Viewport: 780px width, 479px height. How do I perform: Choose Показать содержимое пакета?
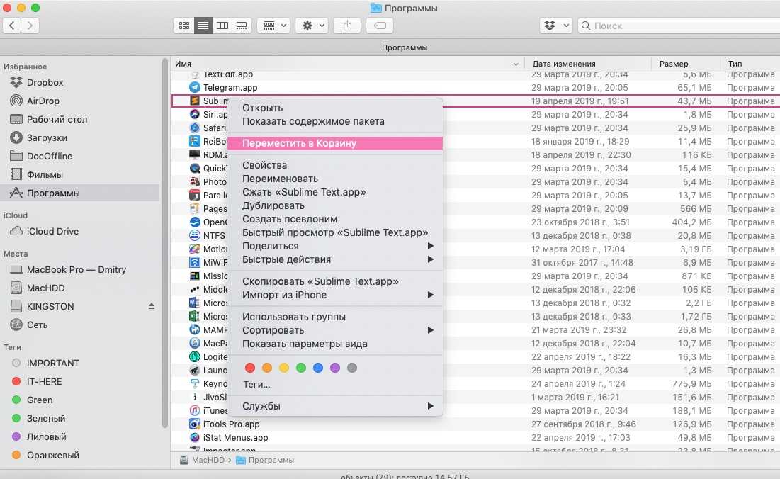[335, 121]
